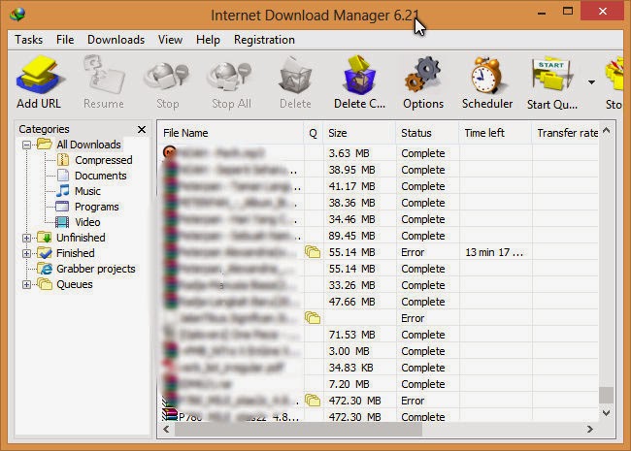Open the File menu
The height and width of the screenshot is (451, 631).
65,40
